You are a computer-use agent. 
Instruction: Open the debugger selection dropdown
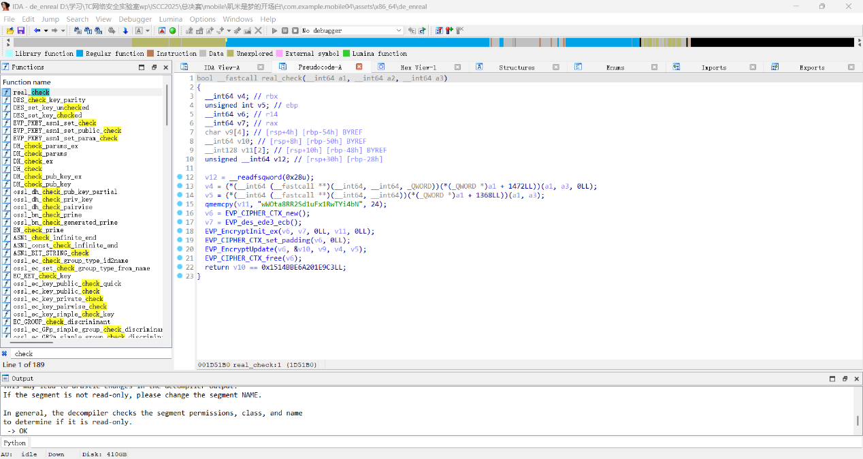399,31
